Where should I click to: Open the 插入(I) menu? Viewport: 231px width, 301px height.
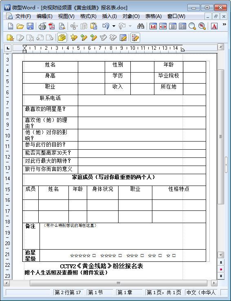(x=109, y=16)
